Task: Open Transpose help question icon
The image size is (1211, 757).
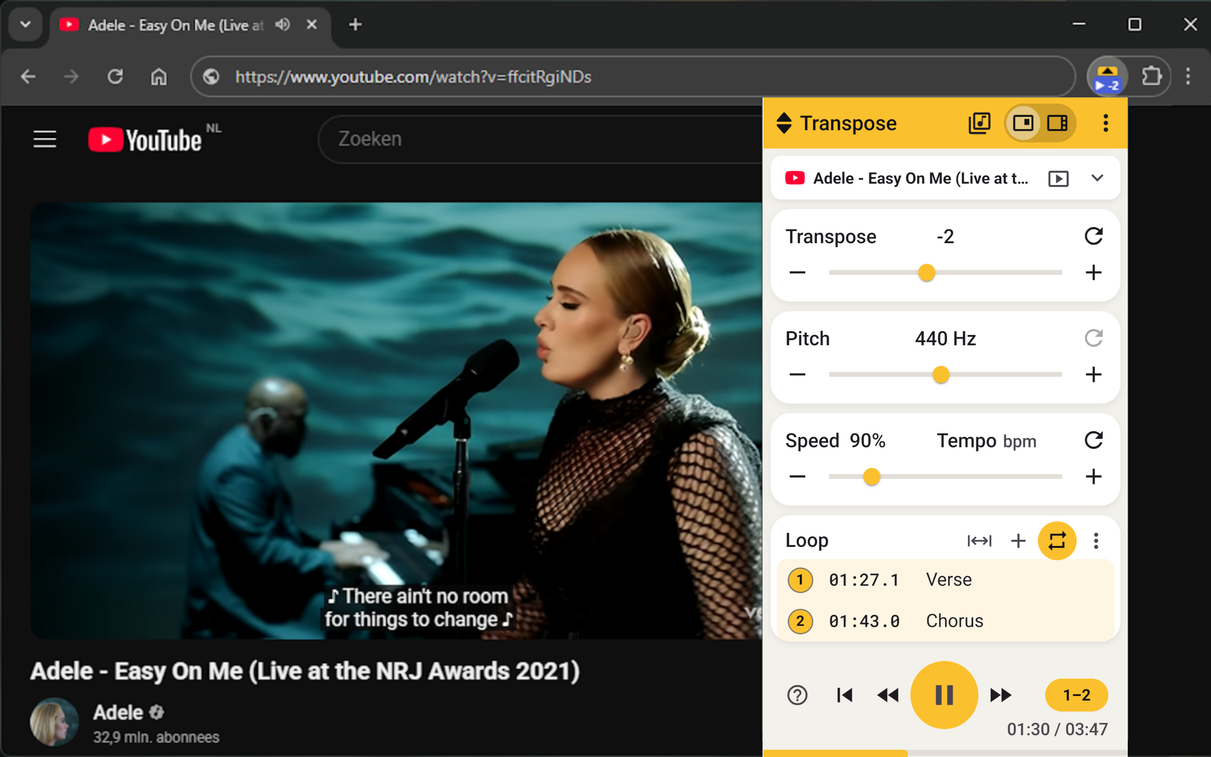Action: 797,695
